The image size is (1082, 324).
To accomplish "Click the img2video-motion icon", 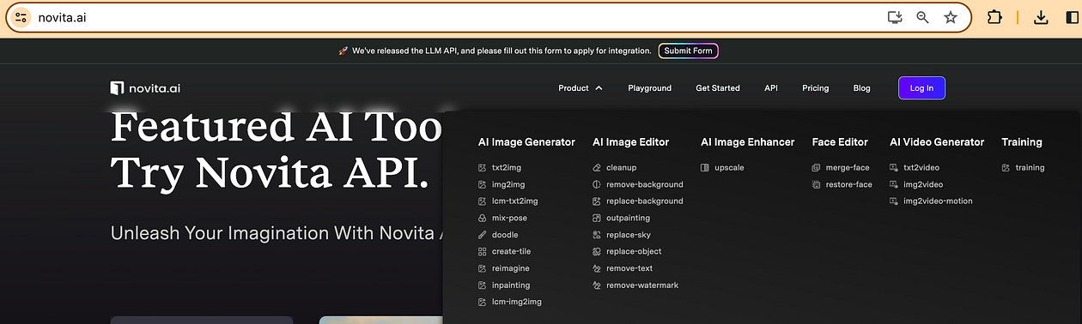I will (894, 201).
